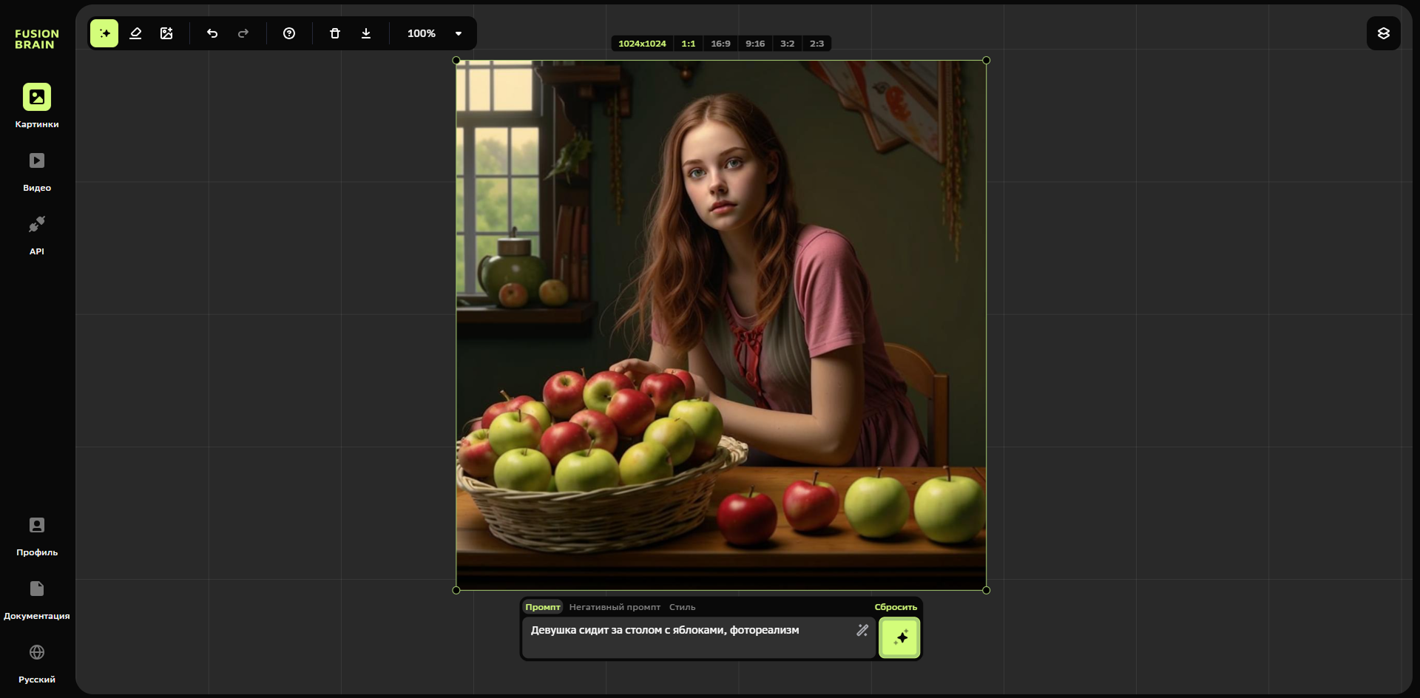Open the layers panel icon
Viewport: 1420px width, 698px height.
(1383, 33)
